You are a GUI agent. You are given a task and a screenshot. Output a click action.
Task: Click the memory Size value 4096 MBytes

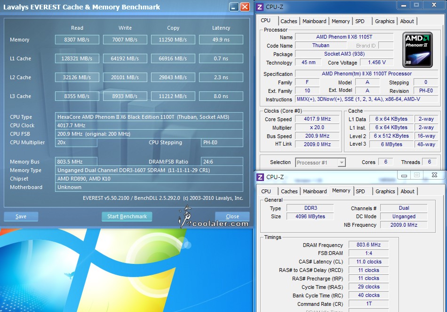pos(310,216)
